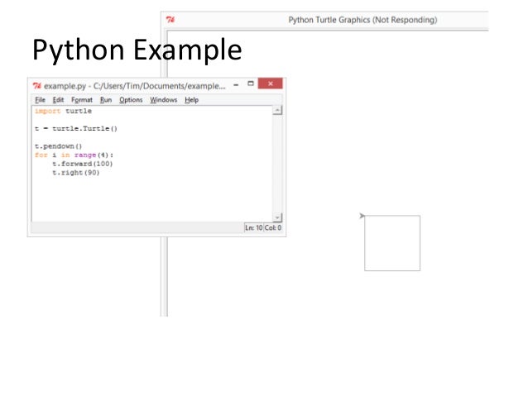Minimize the example.py editor window
The width and height of the screenshot is (528, 396).
coord(236,85)
